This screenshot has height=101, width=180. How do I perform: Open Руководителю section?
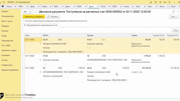8,16
